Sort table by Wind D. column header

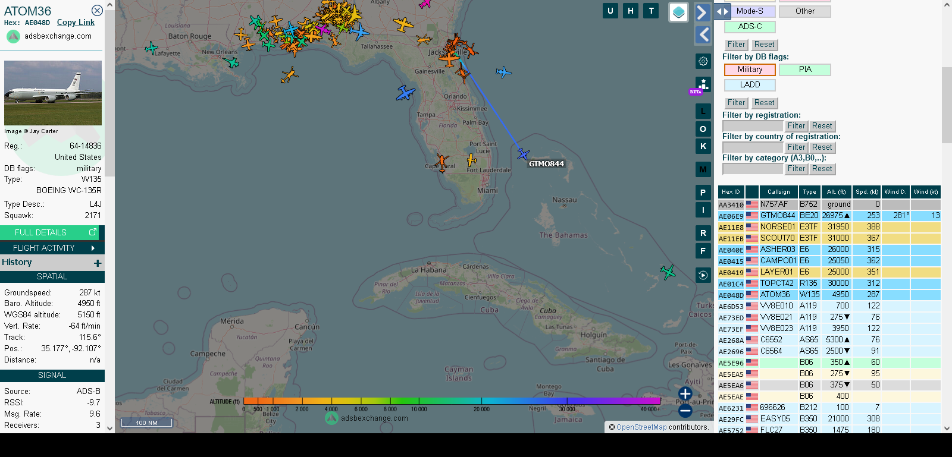click(x=895, y=192)
